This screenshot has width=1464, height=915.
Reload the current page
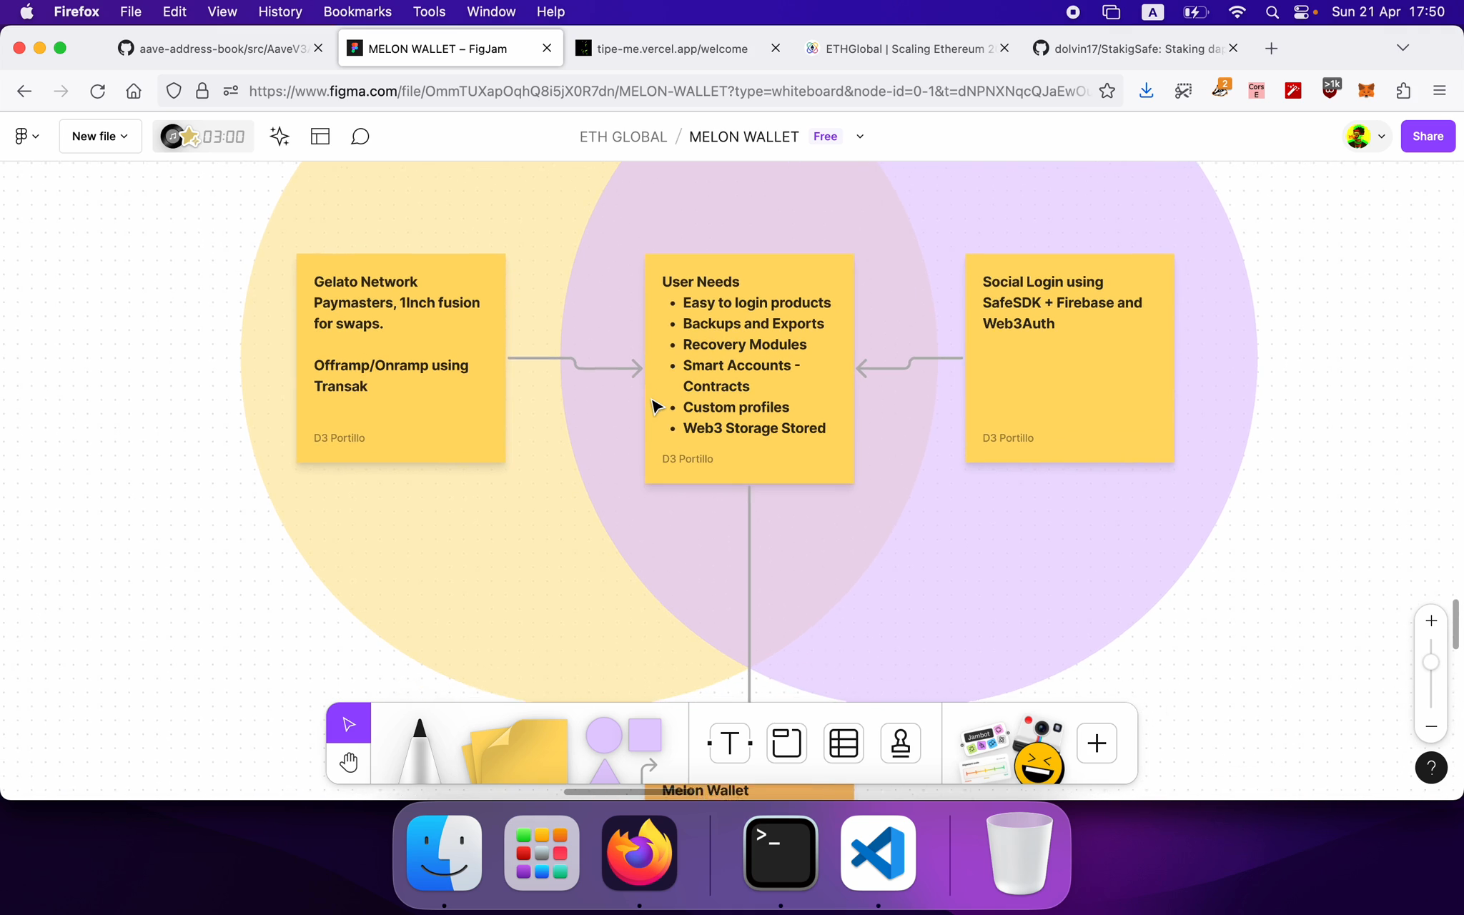click(x=98, y=91)
